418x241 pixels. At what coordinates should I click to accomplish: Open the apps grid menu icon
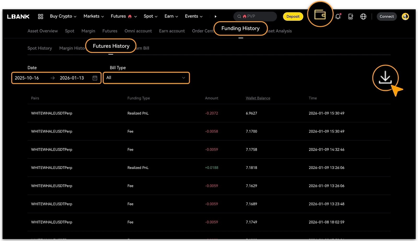[x=40, y=16]
